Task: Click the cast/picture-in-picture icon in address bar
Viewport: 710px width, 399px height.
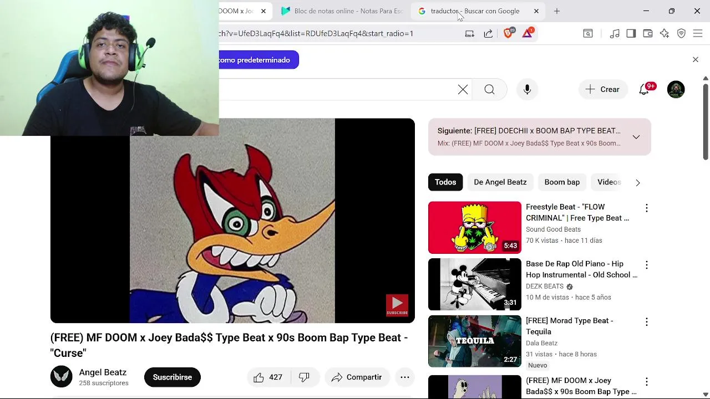Action: point(469,33)
